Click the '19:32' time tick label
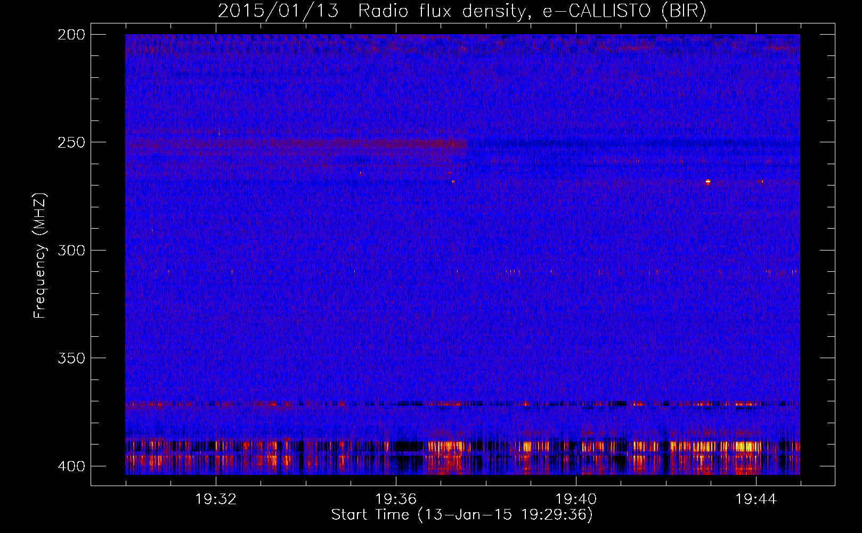 (216, 499)
